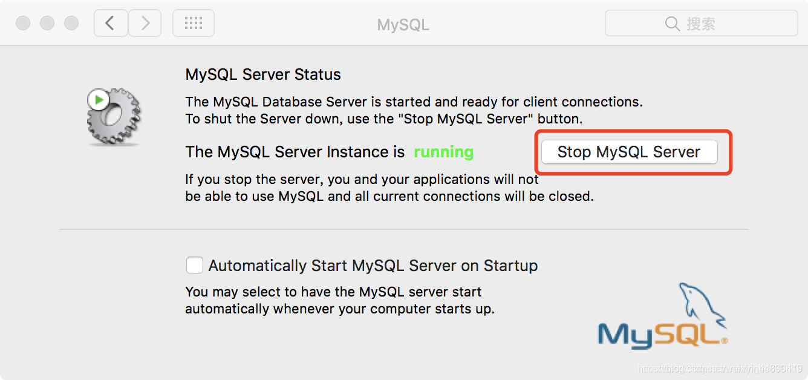
Task: Zoom the window with the third window control
Action: pyautogui.click(x=71, y=24)
